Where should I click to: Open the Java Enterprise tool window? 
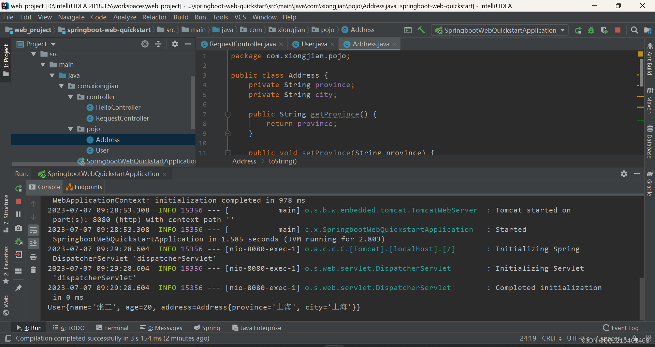click(257, 328)
